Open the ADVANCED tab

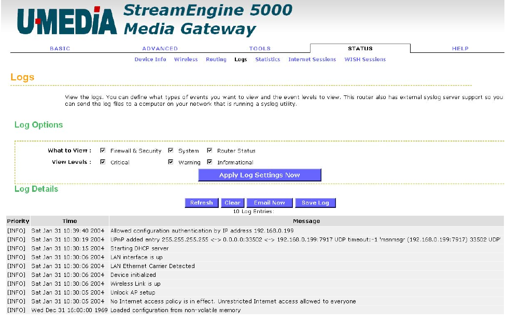160,48
